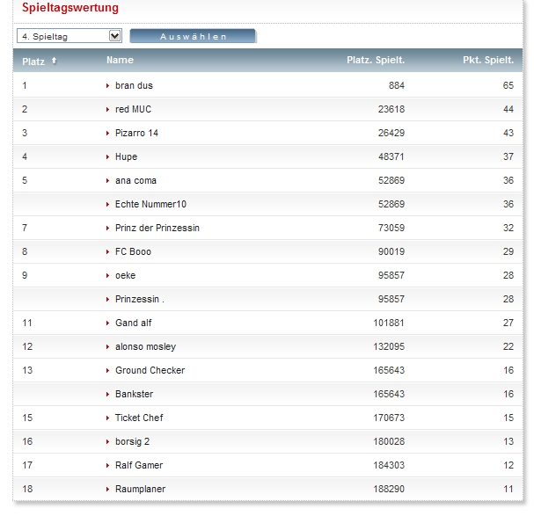Open player ana coma profile link
This screenshot has height=516, width=534.
click(x=135, y=181)
